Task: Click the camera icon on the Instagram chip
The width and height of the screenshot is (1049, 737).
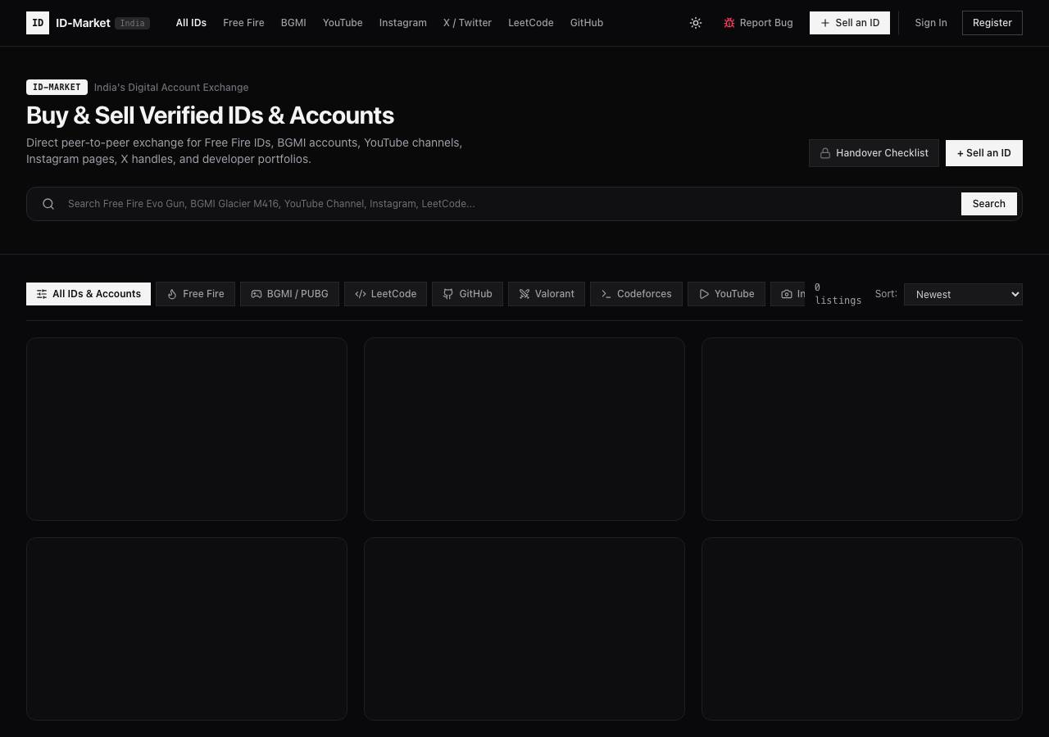Action: coord(787,294)
